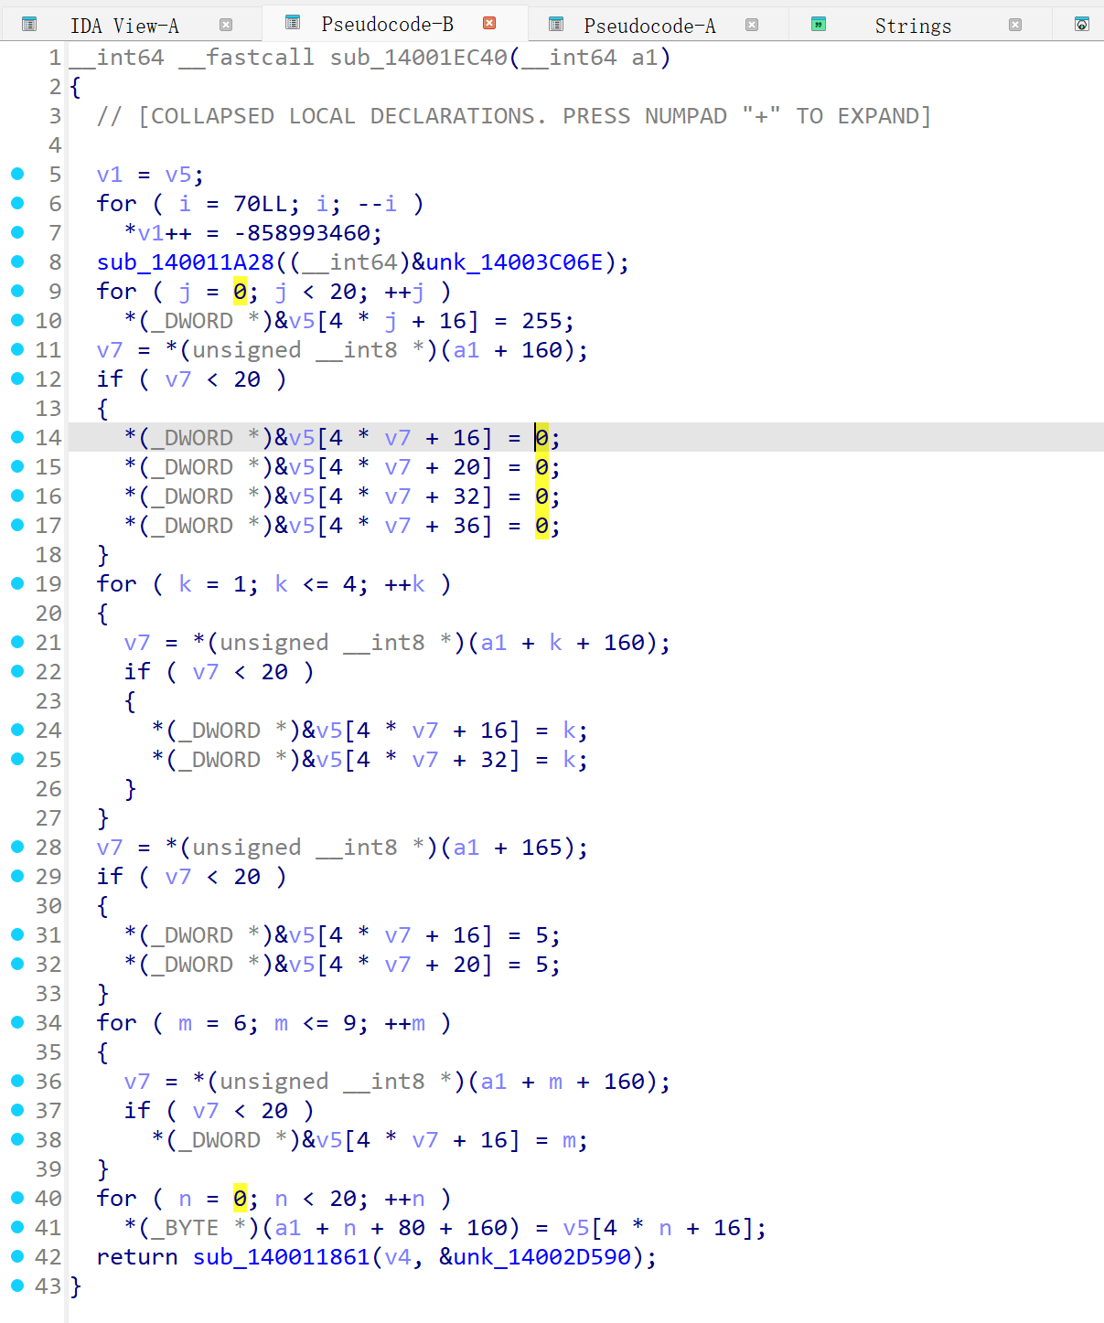Switch to the Pseudocode-A tab

pos(649,26)
